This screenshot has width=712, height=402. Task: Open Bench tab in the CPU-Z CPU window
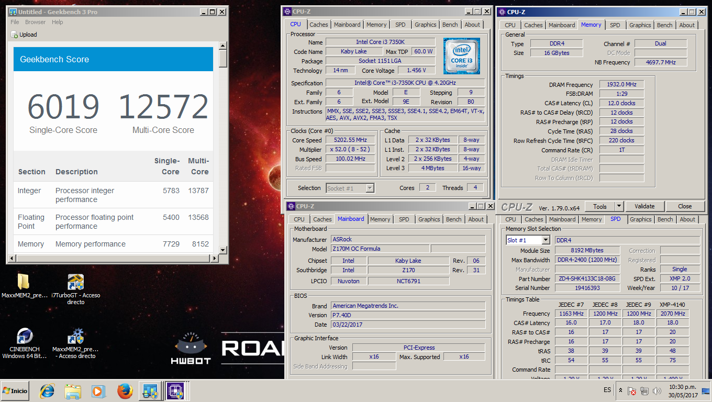tap(450, 25)
